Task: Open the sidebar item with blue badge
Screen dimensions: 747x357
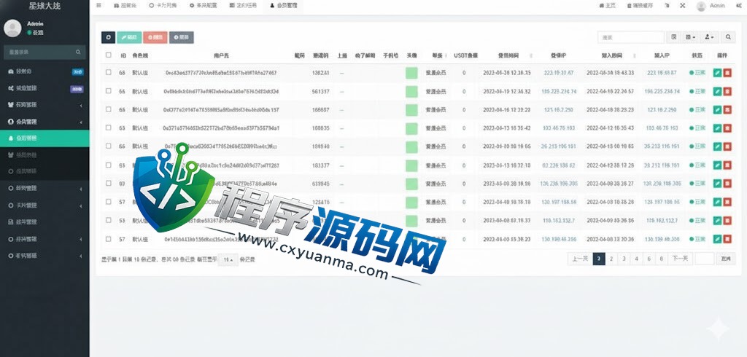Action: [x=44, y=71]
